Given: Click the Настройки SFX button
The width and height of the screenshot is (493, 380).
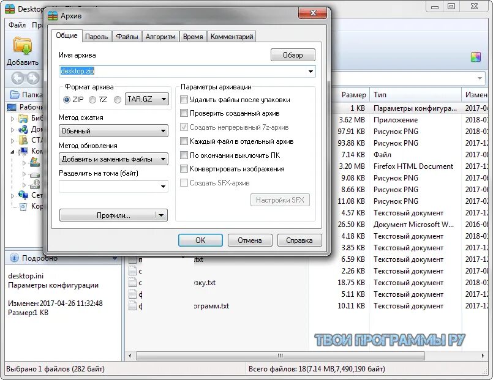Looking at the screenshot, I should click(x=280, y=200).
